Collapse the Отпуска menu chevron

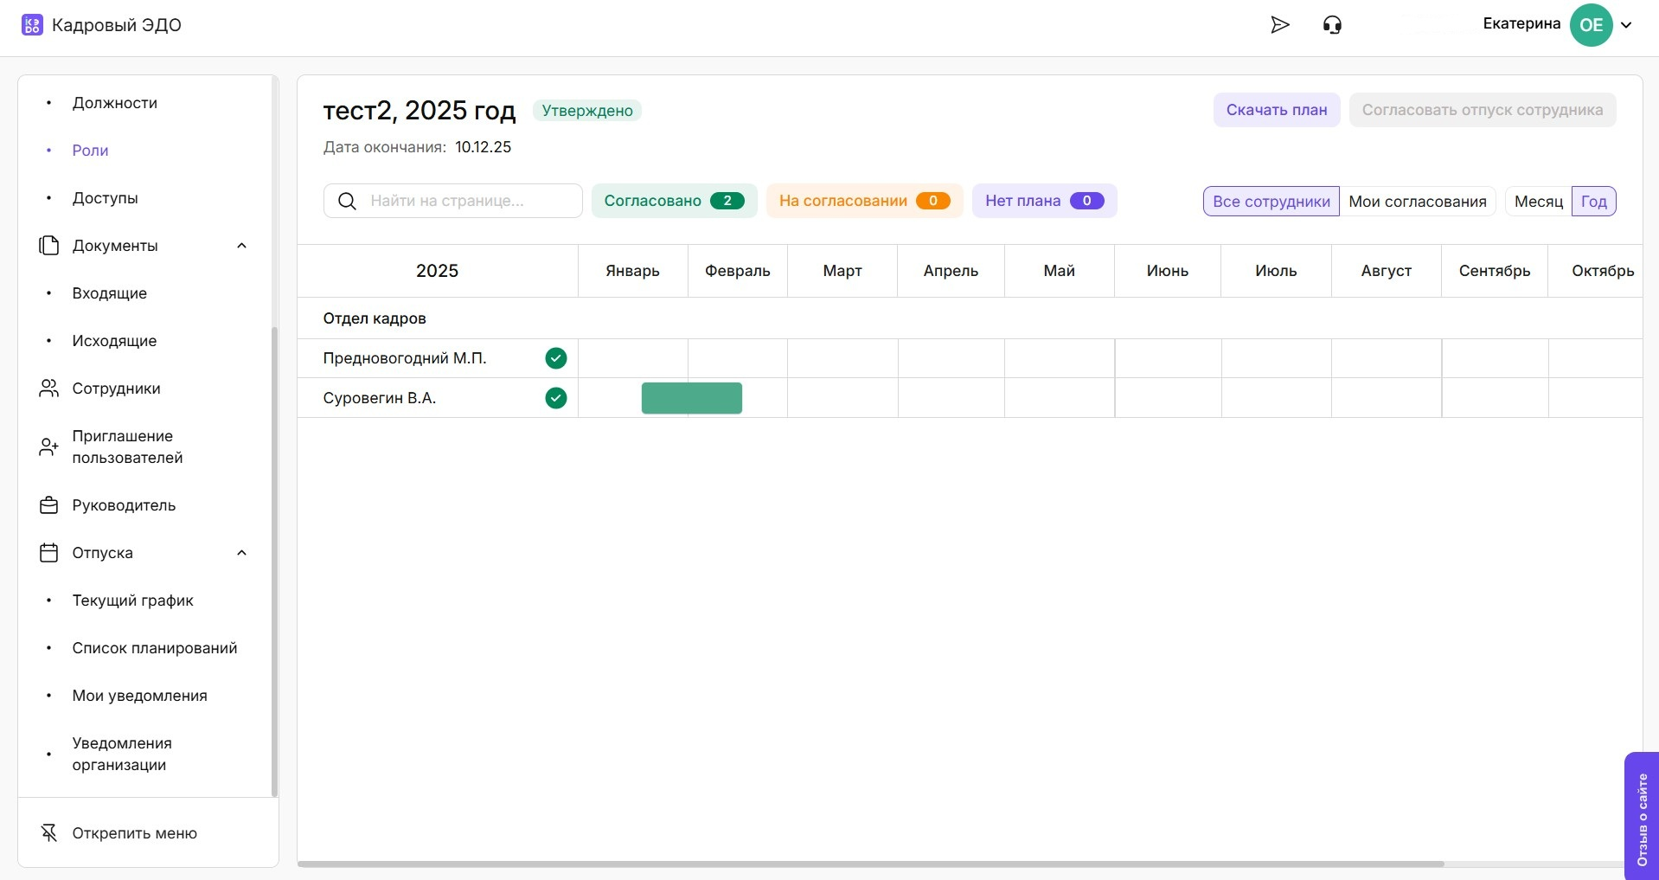(x=242, y=553)
